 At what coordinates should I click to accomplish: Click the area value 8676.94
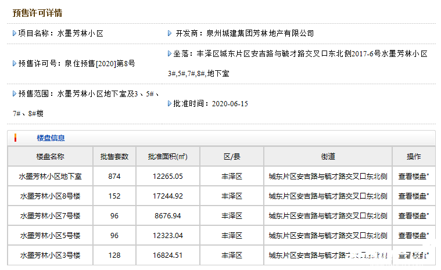point(167,216)
